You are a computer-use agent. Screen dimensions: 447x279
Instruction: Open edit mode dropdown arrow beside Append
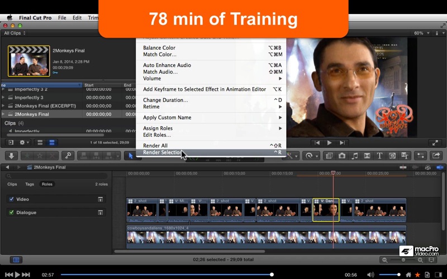pyautogui.click(x=117, y=156)
